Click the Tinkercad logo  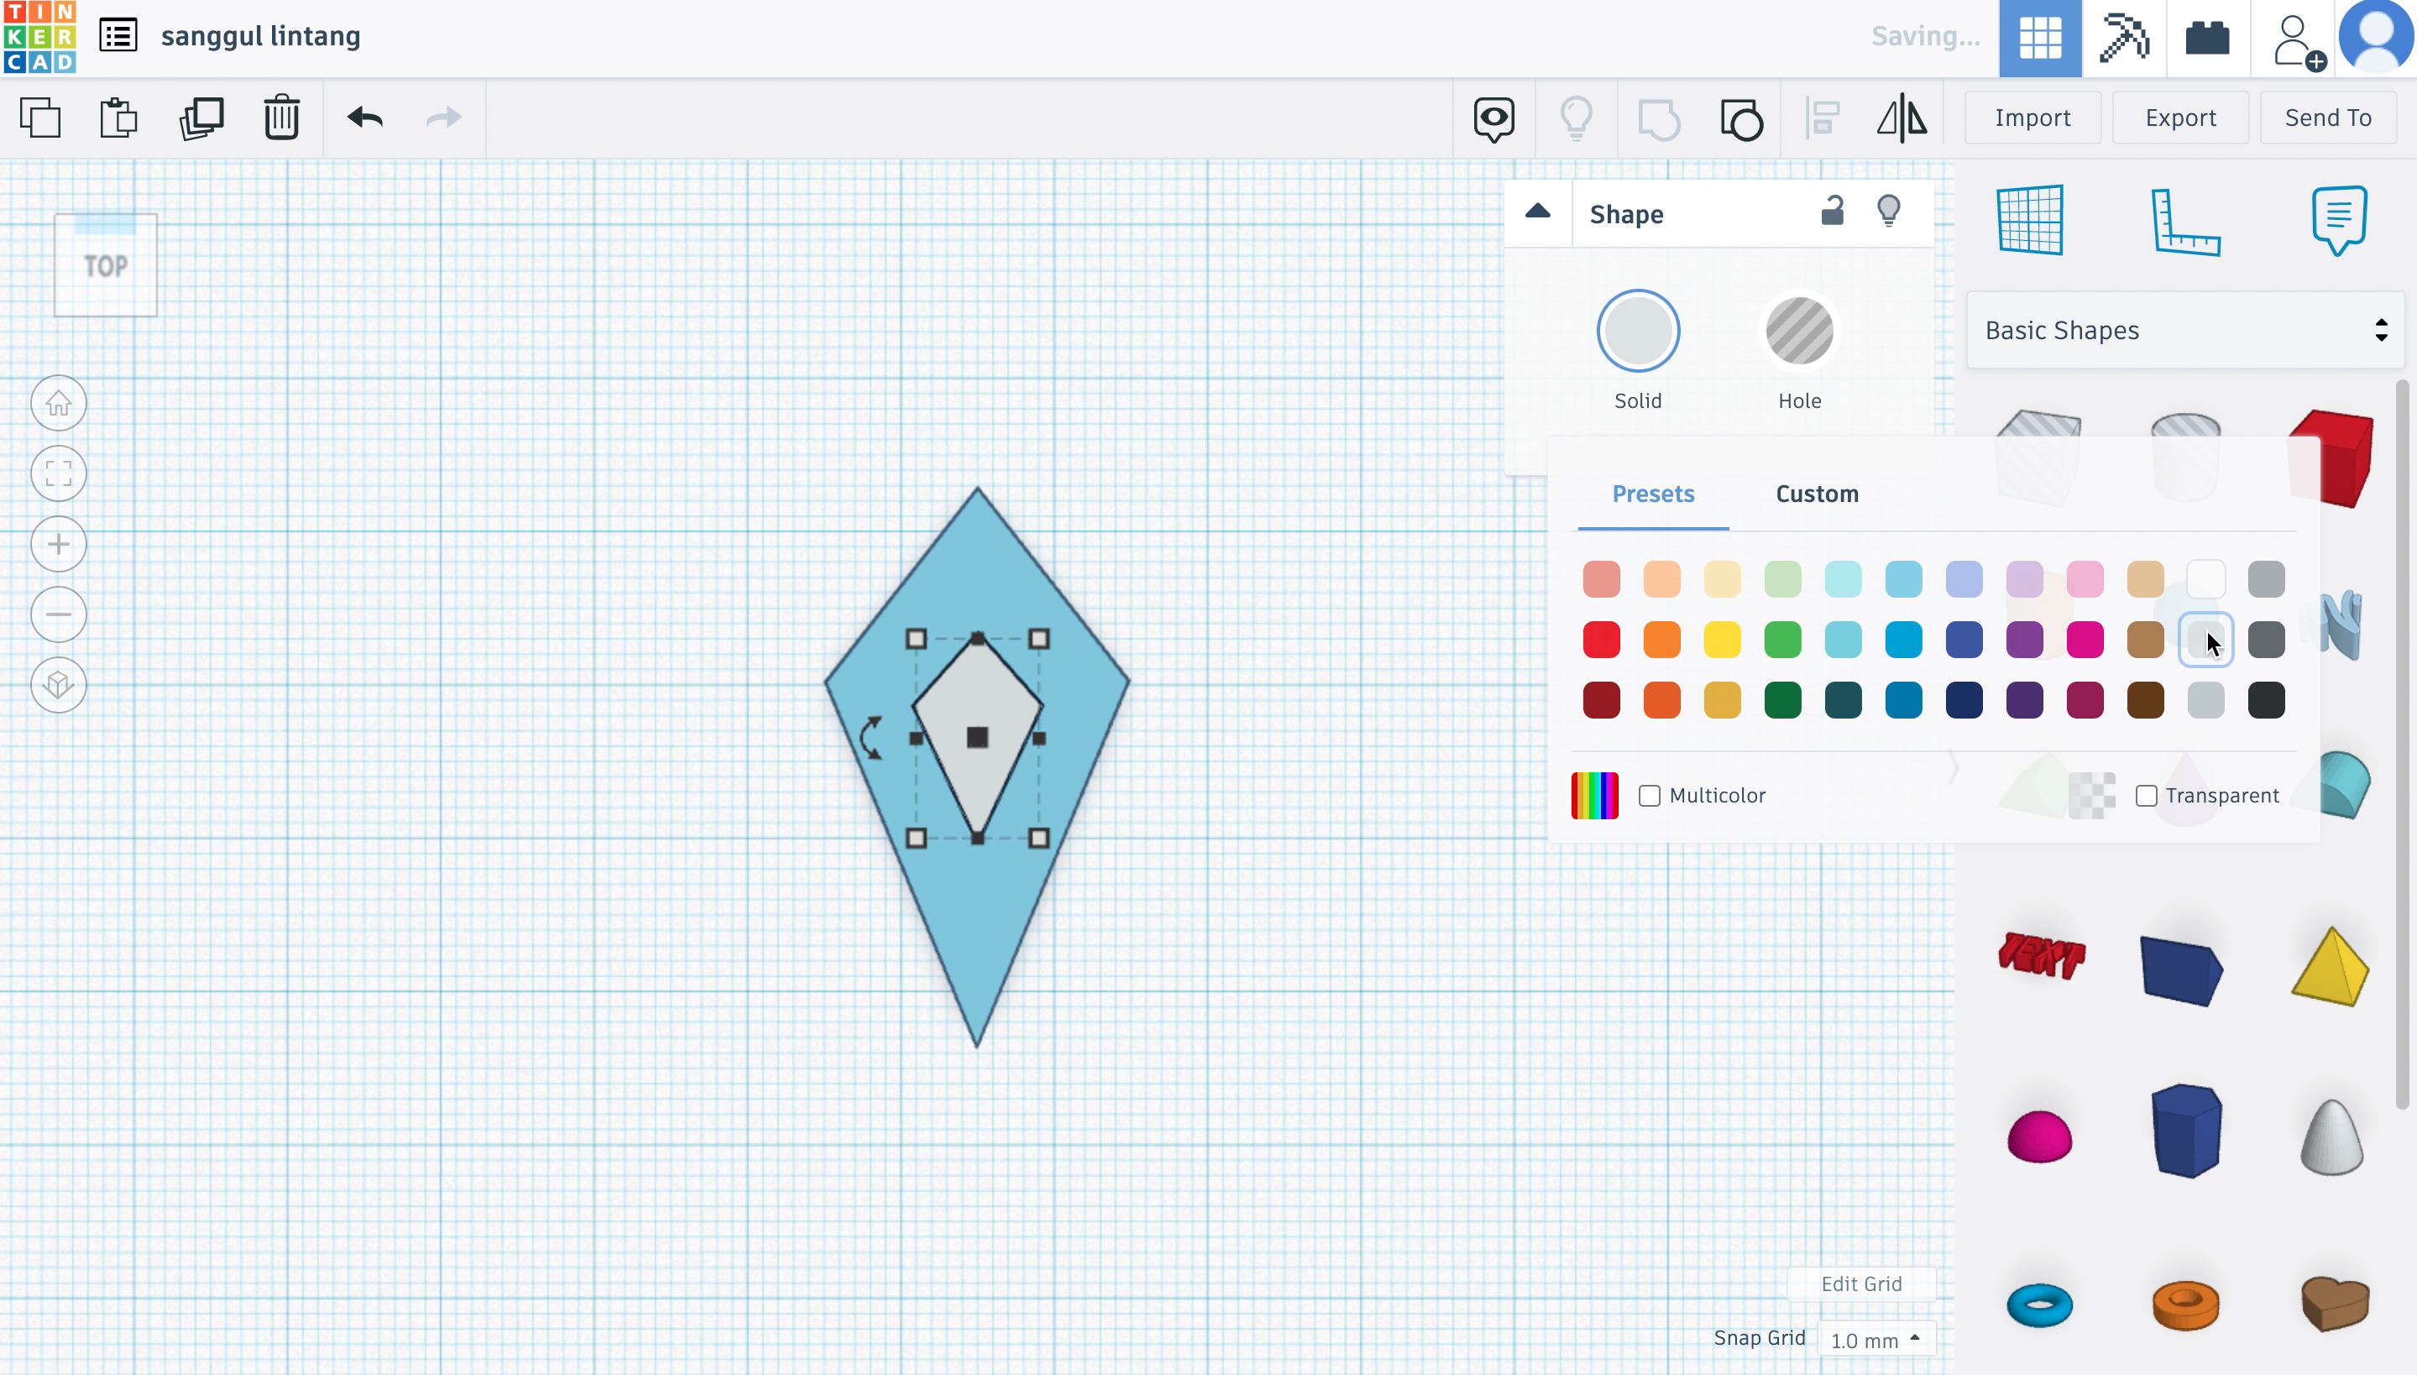(x=39, y=37)
